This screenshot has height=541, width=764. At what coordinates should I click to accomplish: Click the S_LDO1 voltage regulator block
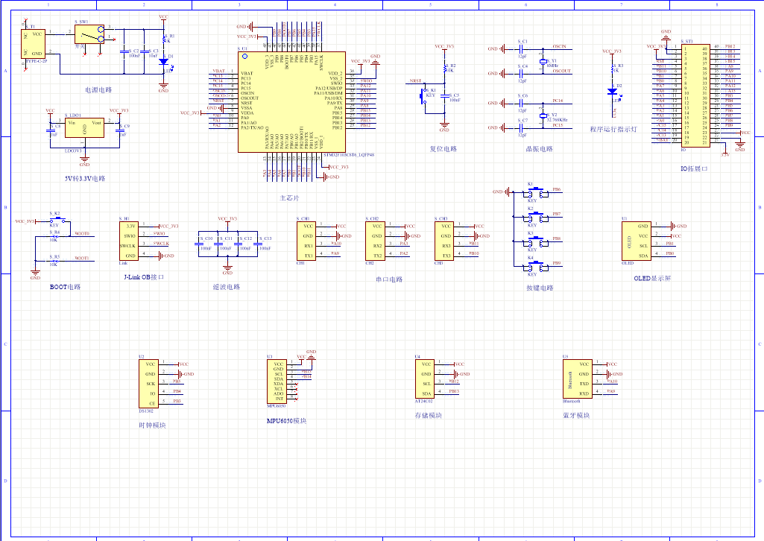84,127
